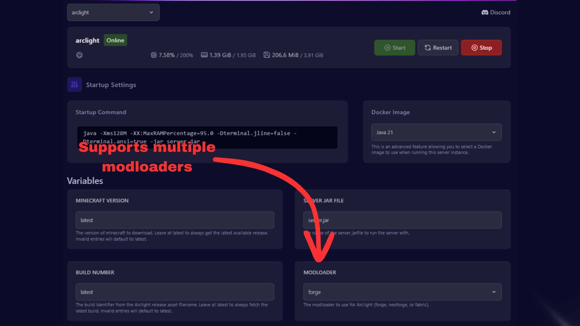The image size is (580, 326).
Task: Click the Minecraft Version input field
Action: (x=175, y=220)
